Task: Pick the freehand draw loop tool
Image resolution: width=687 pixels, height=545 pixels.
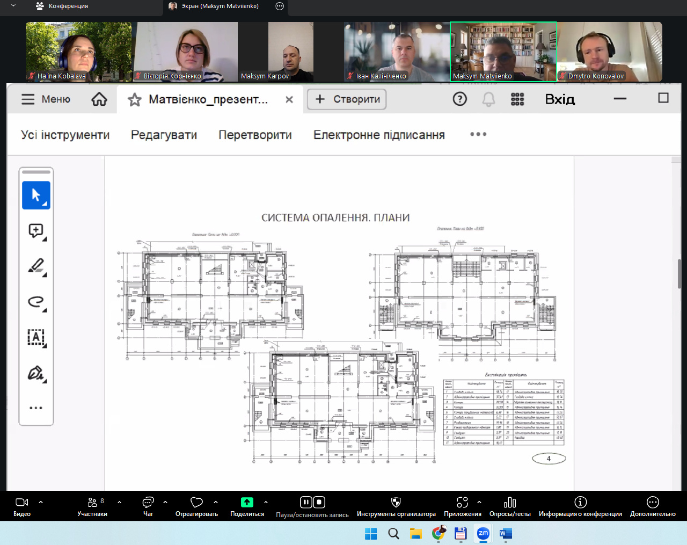Action: point(36,302)
